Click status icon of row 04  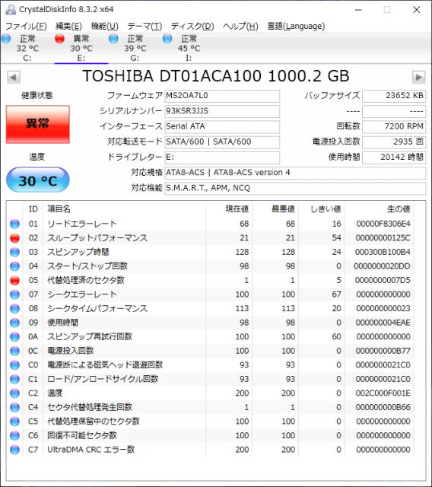tap(14, 266)
